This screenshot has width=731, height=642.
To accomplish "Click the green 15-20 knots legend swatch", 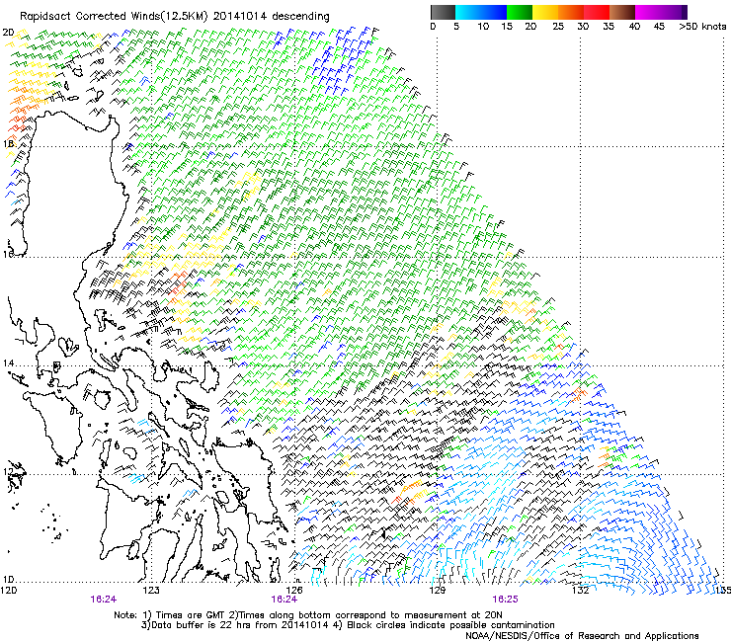I will (520, 12).
